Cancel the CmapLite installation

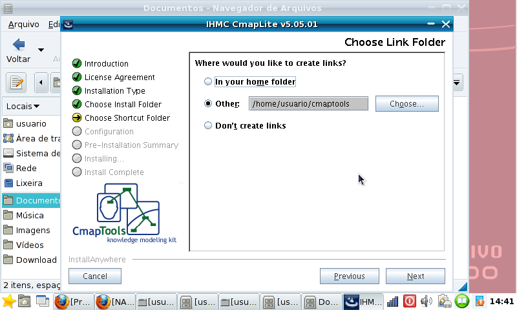pos(95,276)
